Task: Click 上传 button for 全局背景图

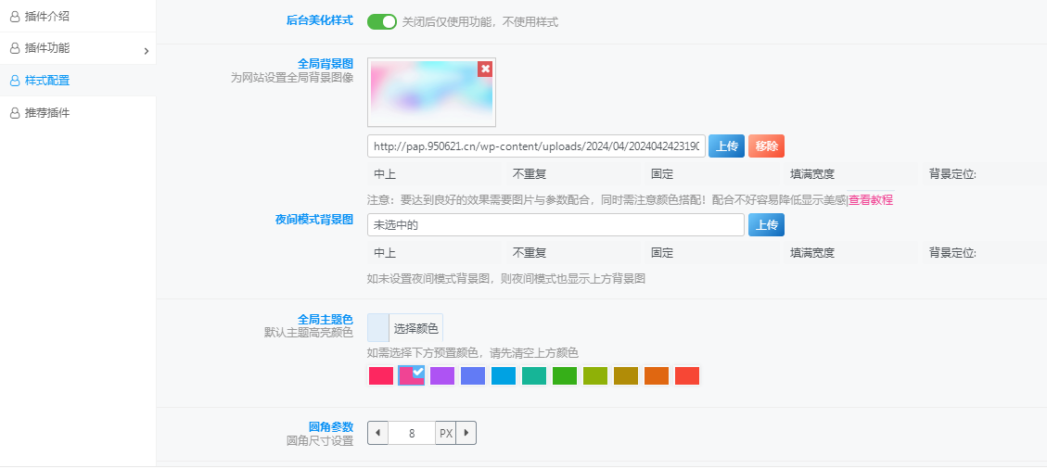Action: click(x=726, y=146)
